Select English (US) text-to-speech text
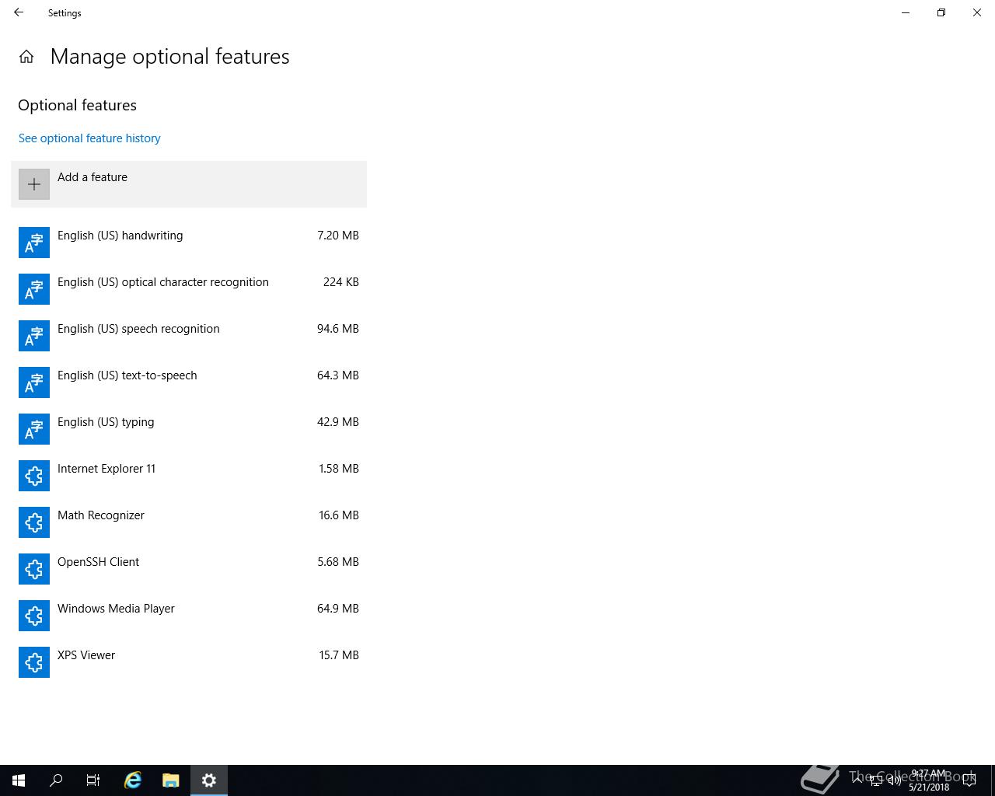The height and width of the screenshot is (796, 995). click(127, 375)
